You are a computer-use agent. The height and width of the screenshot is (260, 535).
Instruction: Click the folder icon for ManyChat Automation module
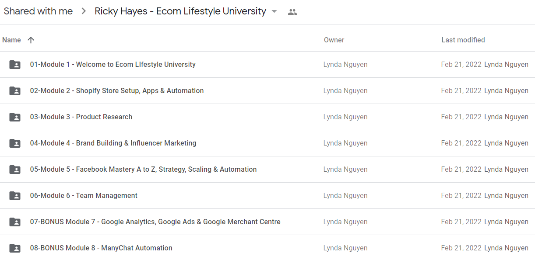coord(15,248)
